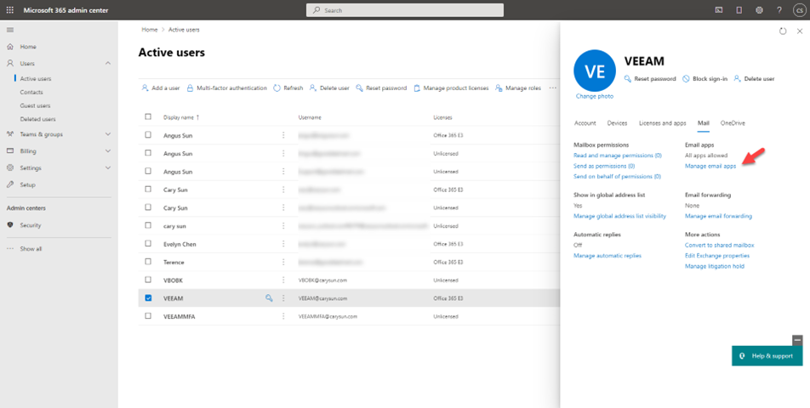
Task: Check the box for cary sun lowercase
Action: pyautogui.click(x=148, y=225)
